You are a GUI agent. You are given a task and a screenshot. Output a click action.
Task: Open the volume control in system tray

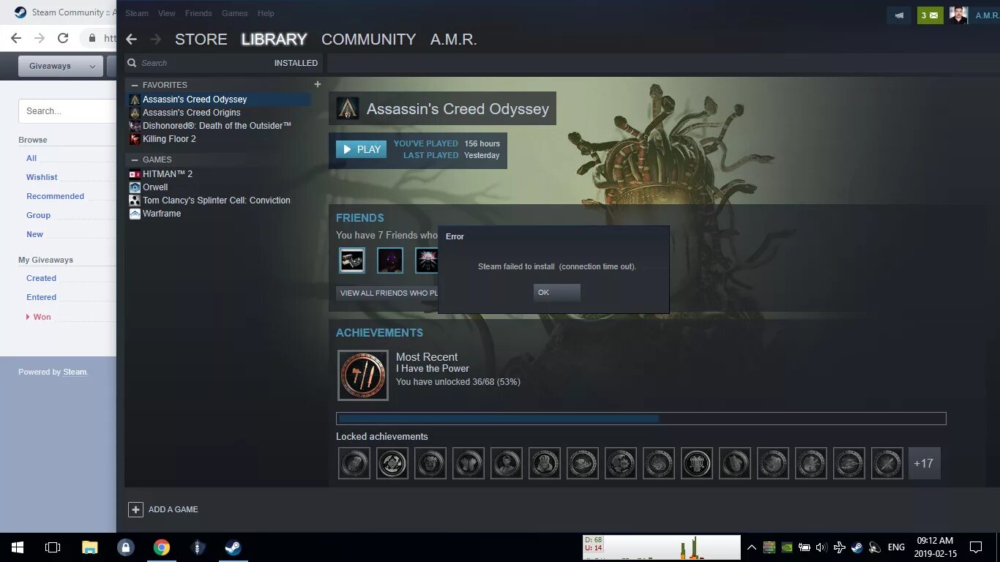click(821, 547)
